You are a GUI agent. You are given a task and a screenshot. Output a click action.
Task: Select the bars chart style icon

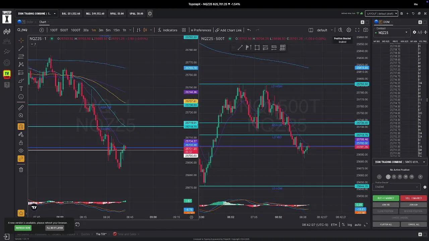(138, 30)
